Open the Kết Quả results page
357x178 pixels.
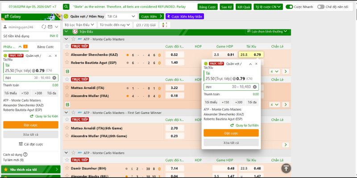click(x=244, y=7)
